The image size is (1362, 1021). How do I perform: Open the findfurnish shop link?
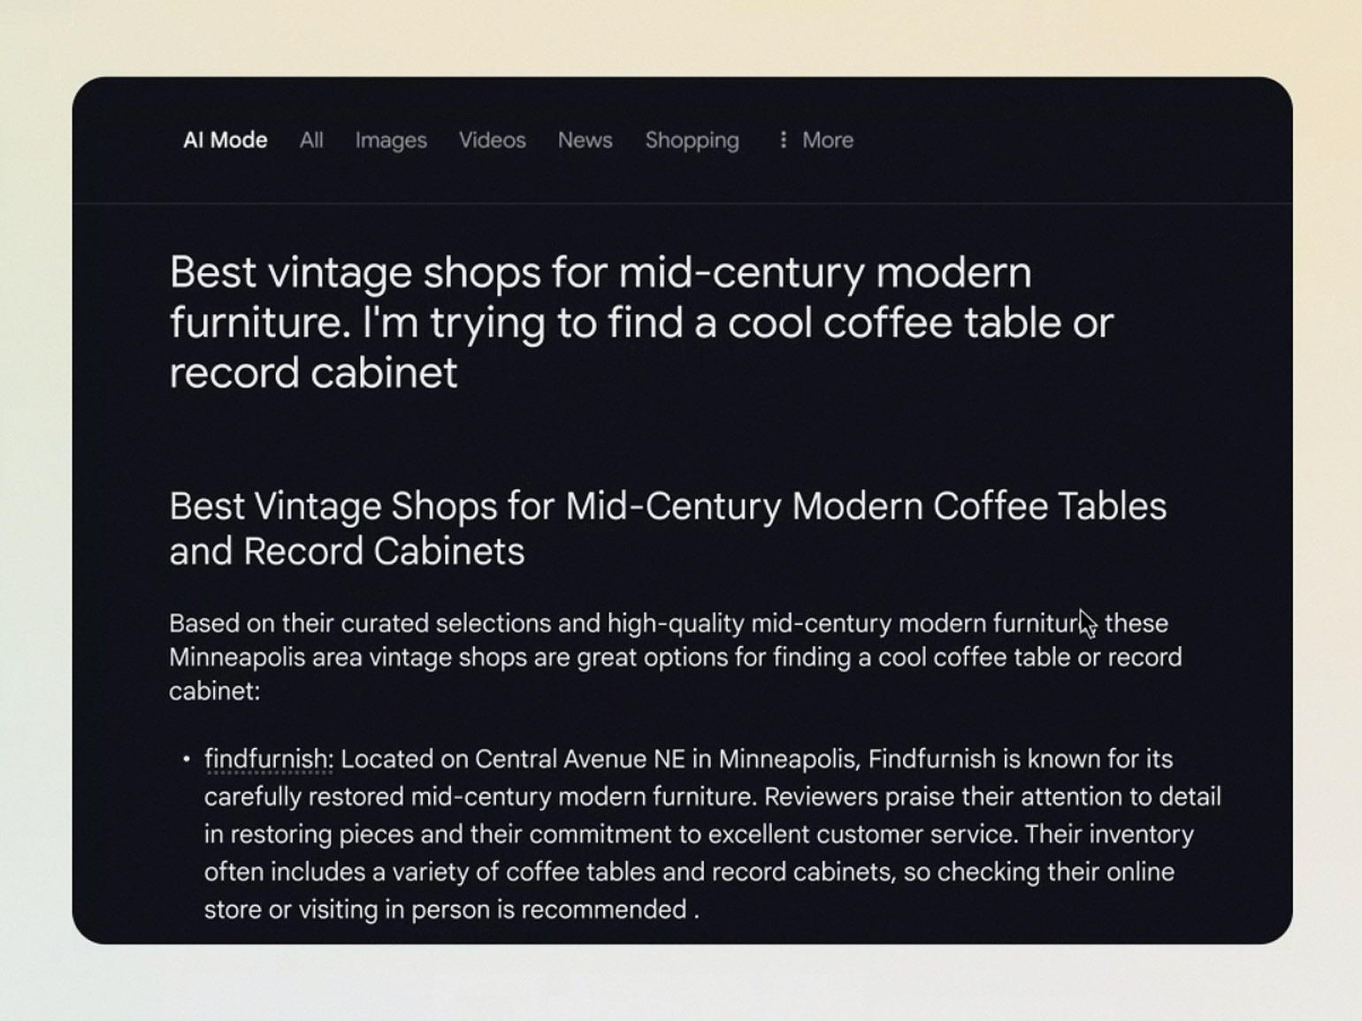pyautogui.click(x=267, y=759)
